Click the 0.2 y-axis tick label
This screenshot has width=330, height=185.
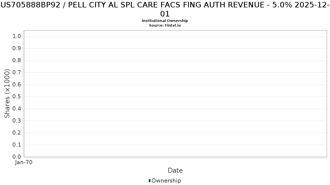[17, 133]
